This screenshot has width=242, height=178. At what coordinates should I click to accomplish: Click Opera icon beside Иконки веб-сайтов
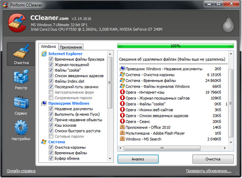tap(122, 109)
